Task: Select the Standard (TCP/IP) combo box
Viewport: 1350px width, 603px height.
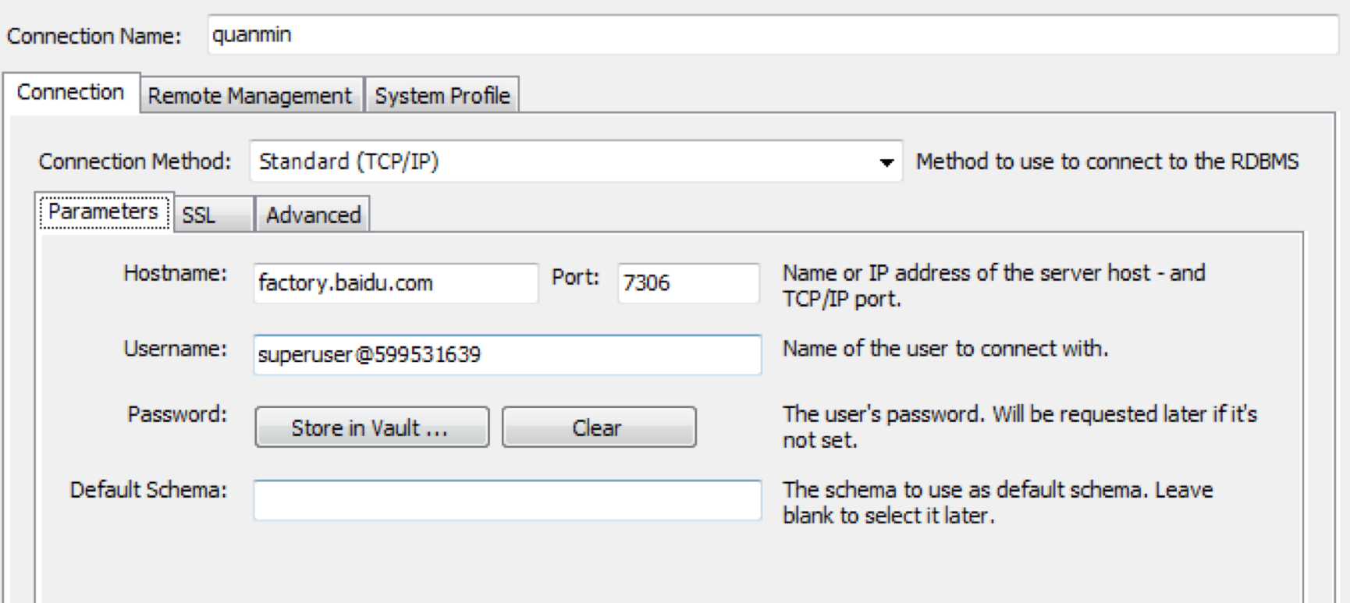Action: (x=576, y=161)
